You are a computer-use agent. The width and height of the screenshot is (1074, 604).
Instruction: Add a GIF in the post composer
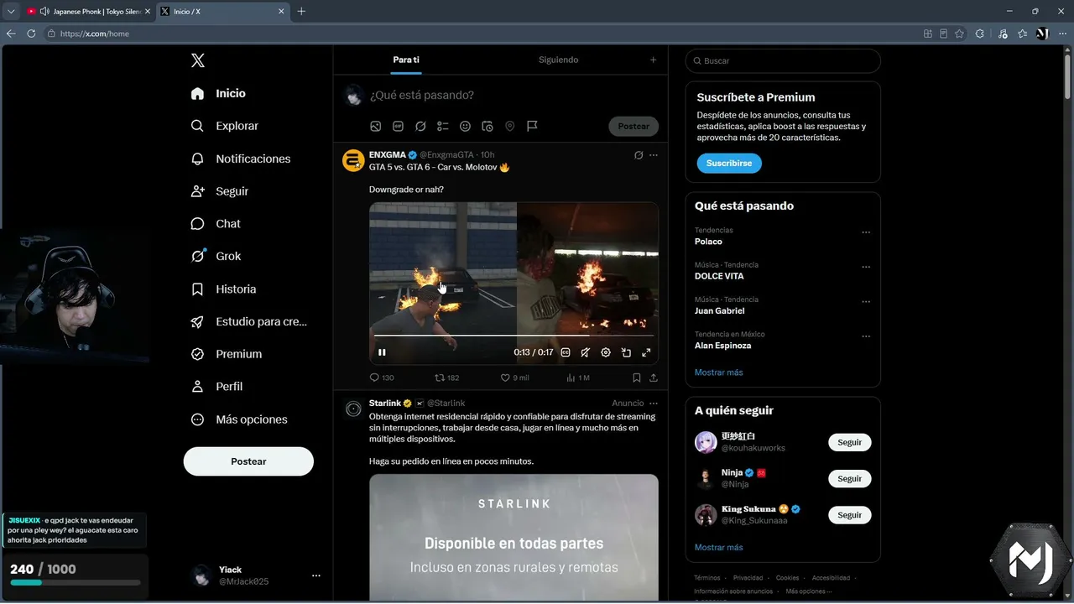tap(398, 126)
